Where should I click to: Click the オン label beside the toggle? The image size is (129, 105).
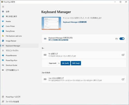[x=117, y=39]
